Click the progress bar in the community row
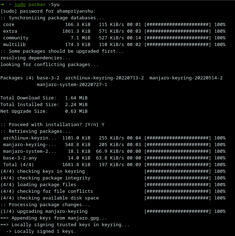 click(178, 38)
